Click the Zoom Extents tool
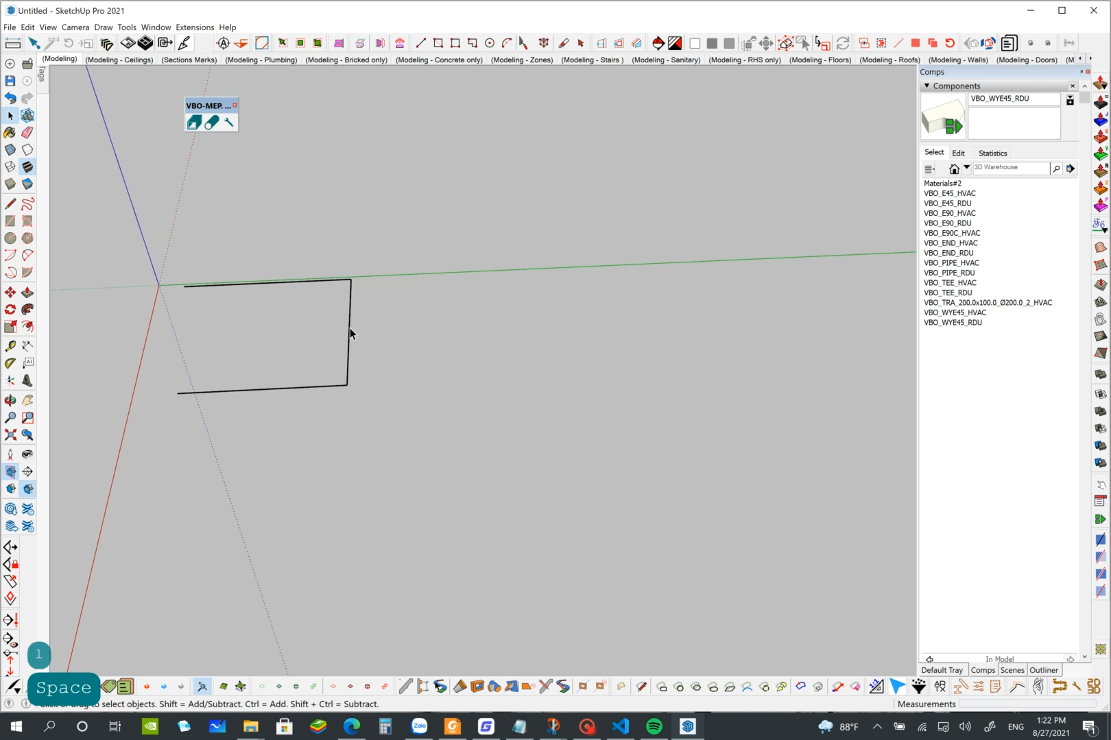Image resolution: width=1111 pixels, height=740 pixels. 10,435
